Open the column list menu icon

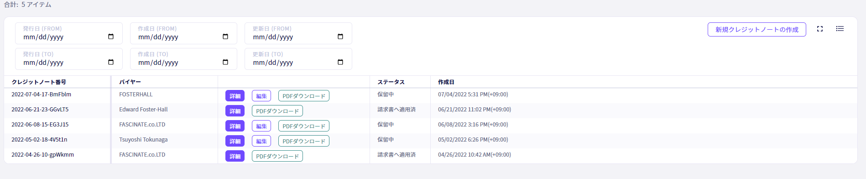point(840,29)
